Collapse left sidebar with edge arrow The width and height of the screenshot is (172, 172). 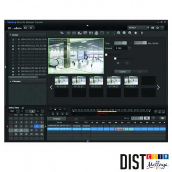point(5,67)
